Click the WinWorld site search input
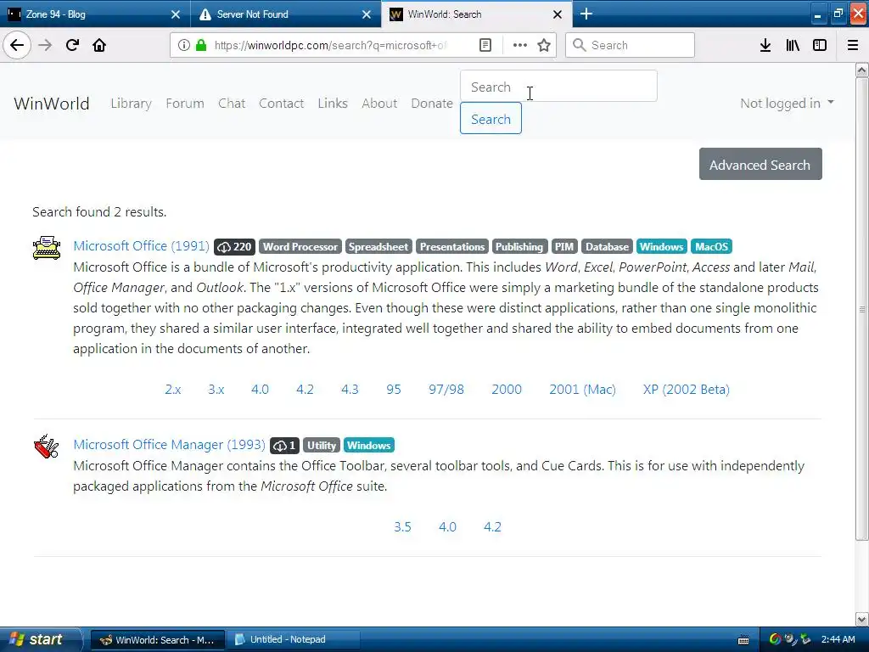The image size is (869, 652). click(558, 86)
